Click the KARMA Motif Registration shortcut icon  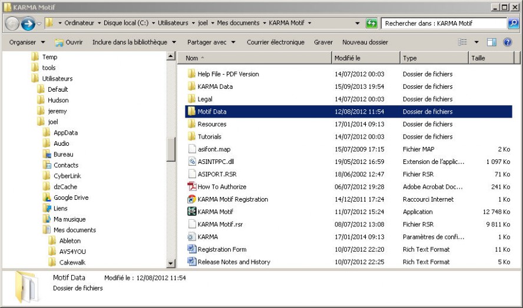[x=191, y=199]
